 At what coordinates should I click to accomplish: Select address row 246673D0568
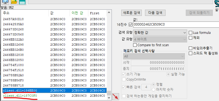[x=54, y=34]
